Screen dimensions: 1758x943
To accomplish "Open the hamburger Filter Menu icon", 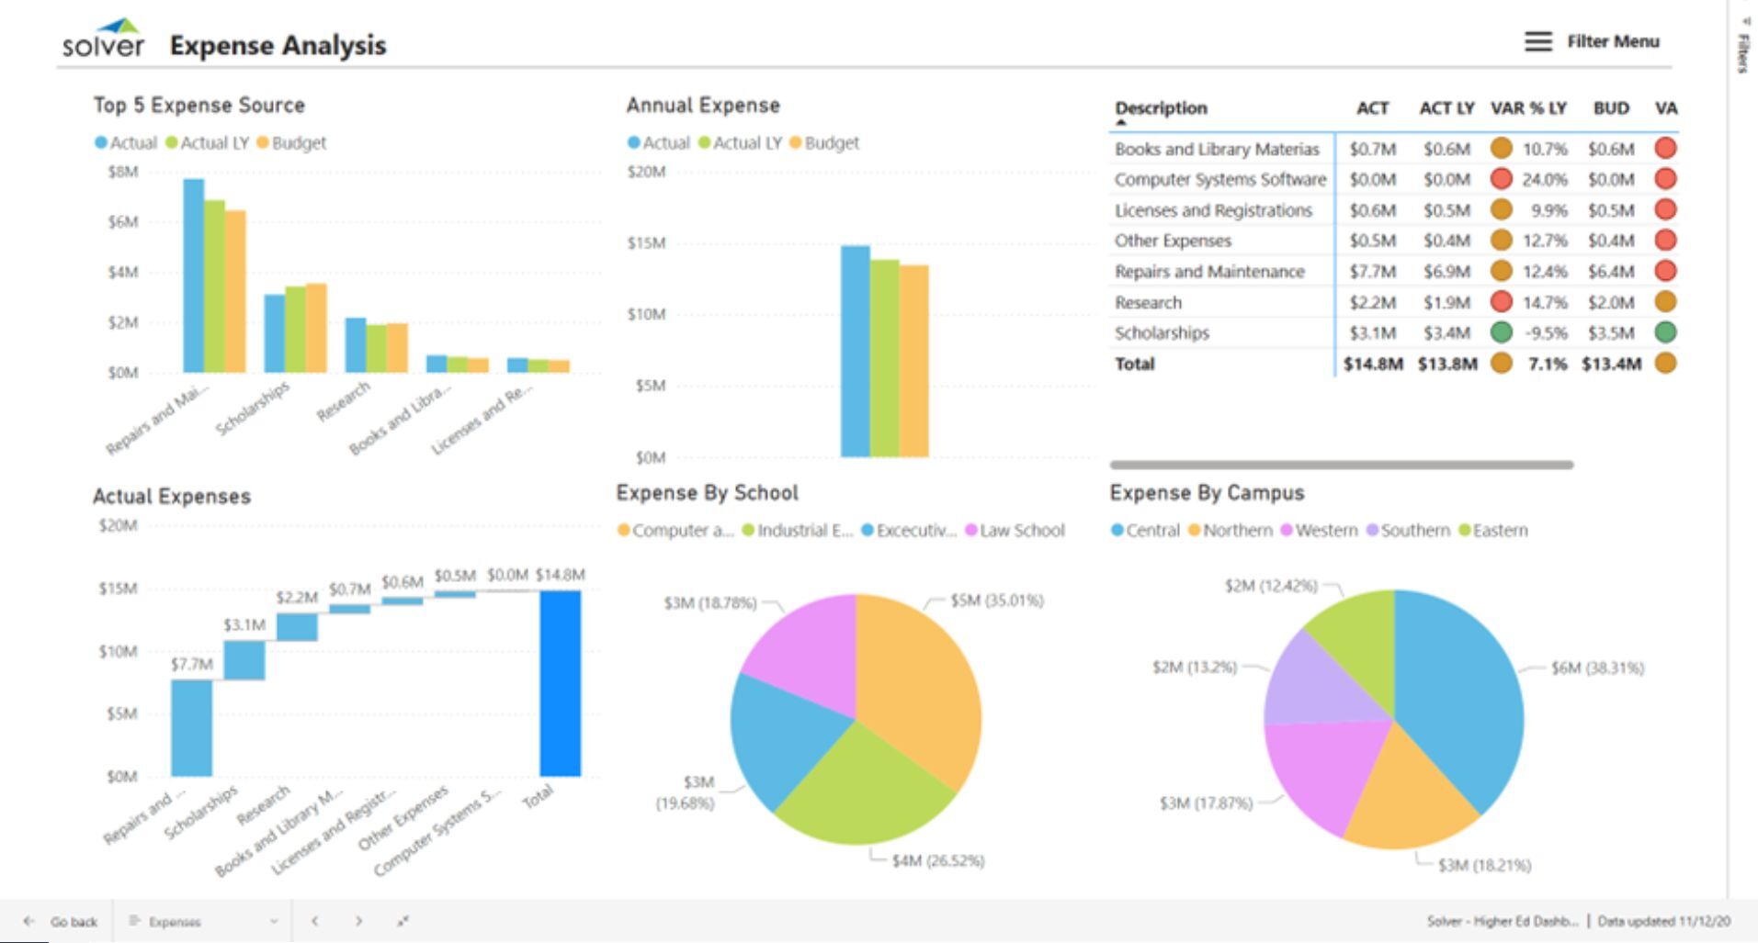I will [1537, 41].
